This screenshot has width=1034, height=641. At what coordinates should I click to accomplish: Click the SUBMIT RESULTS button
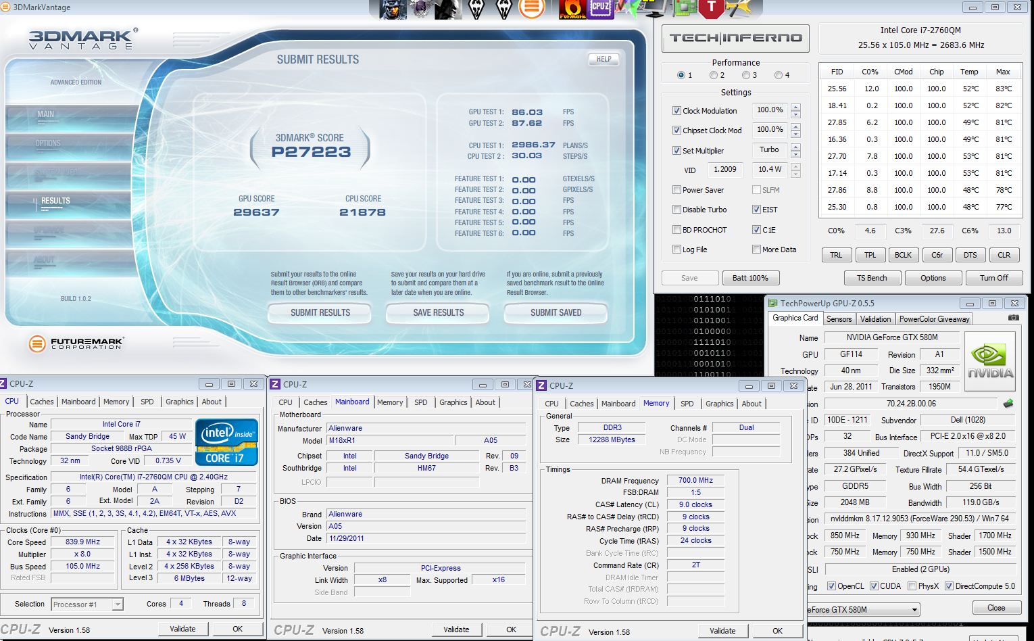[x=320, y=312]
